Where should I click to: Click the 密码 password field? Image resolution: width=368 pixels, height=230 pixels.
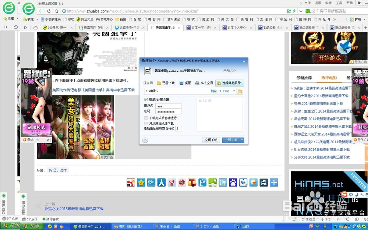click(168, 112)
